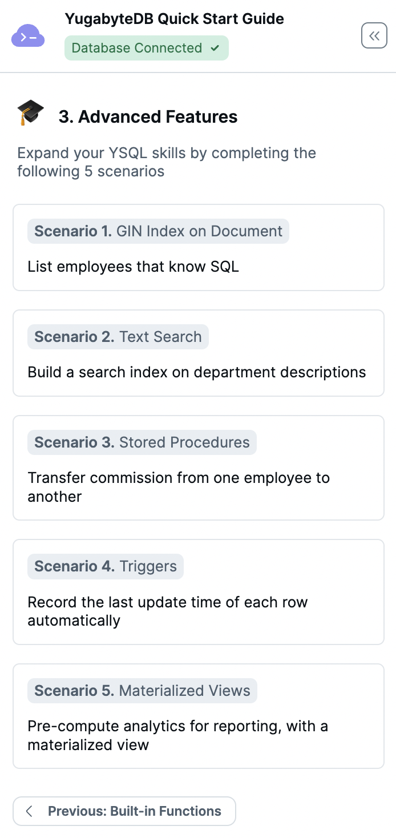Click the left chevron on Previous button
Image resolution: width=396 pixels, height=838 pixels.
pyautogui.click(x=30, y=811)
